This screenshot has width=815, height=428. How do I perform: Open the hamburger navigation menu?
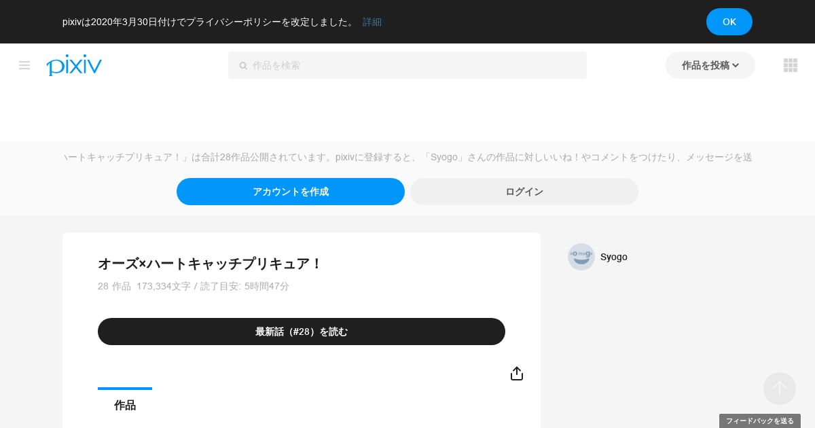click(x=24, y=65)
